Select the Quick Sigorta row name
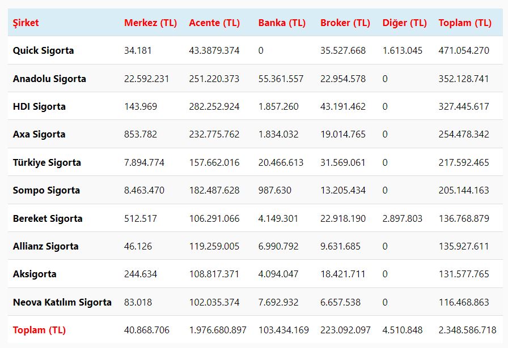The width and height of the screenshot is (508, 348). click(43, 50)
